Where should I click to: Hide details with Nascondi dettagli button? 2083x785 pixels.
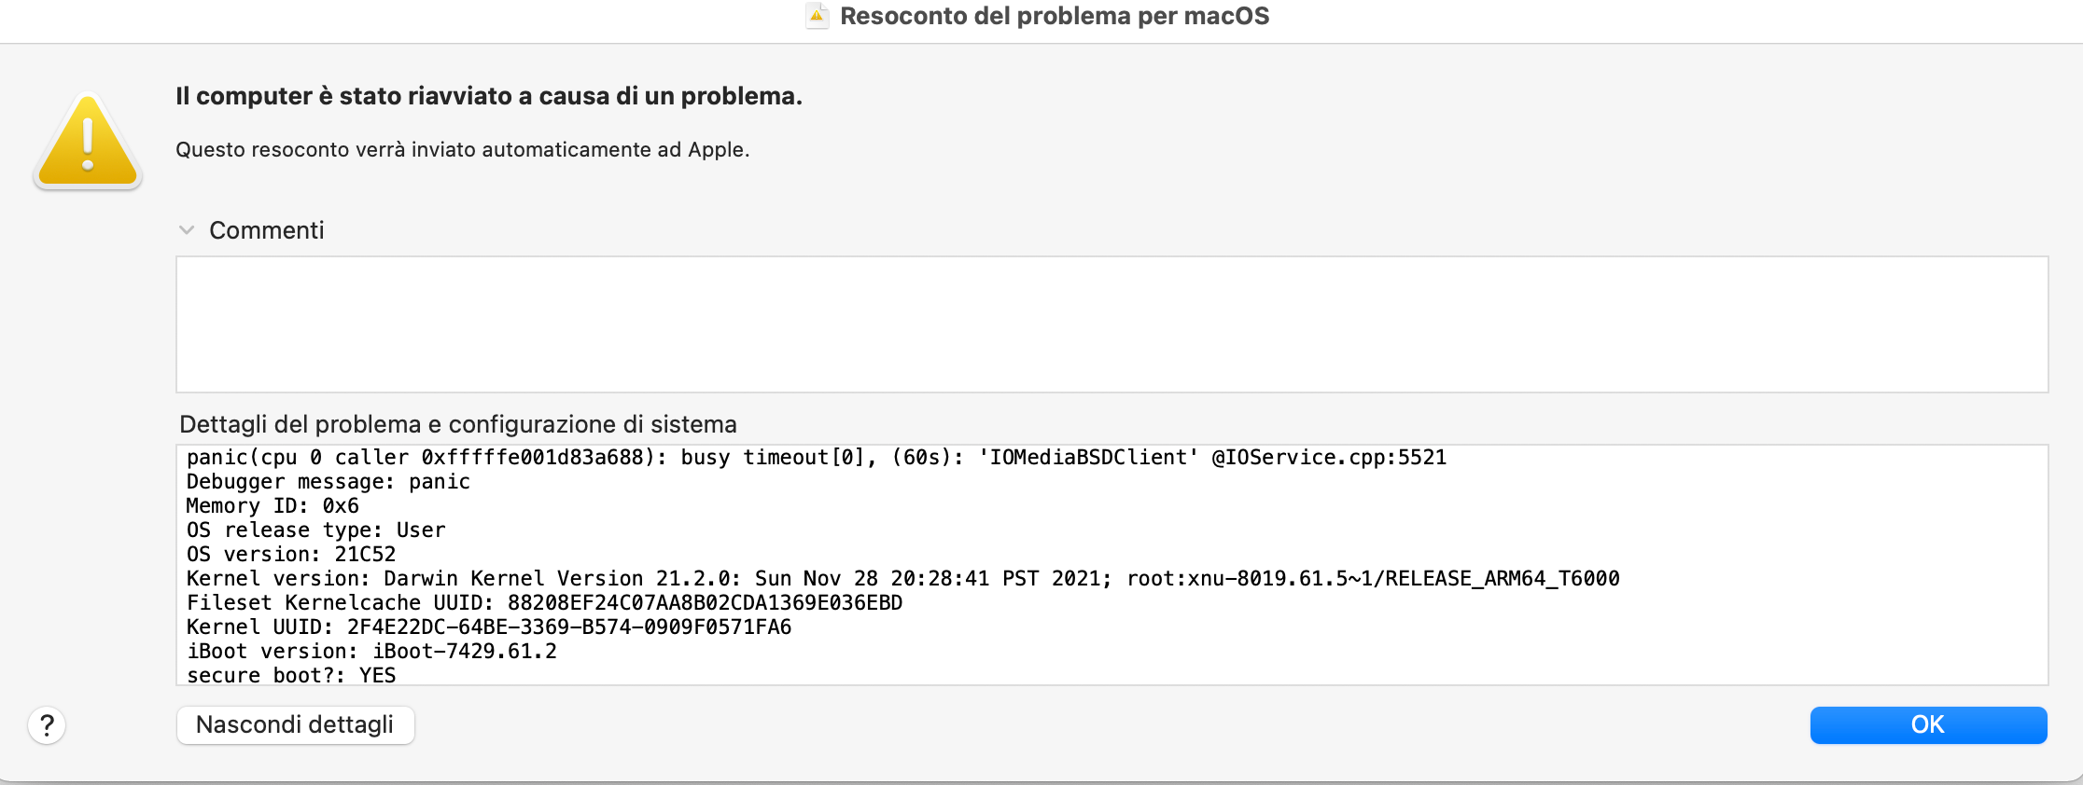(295, 724)
